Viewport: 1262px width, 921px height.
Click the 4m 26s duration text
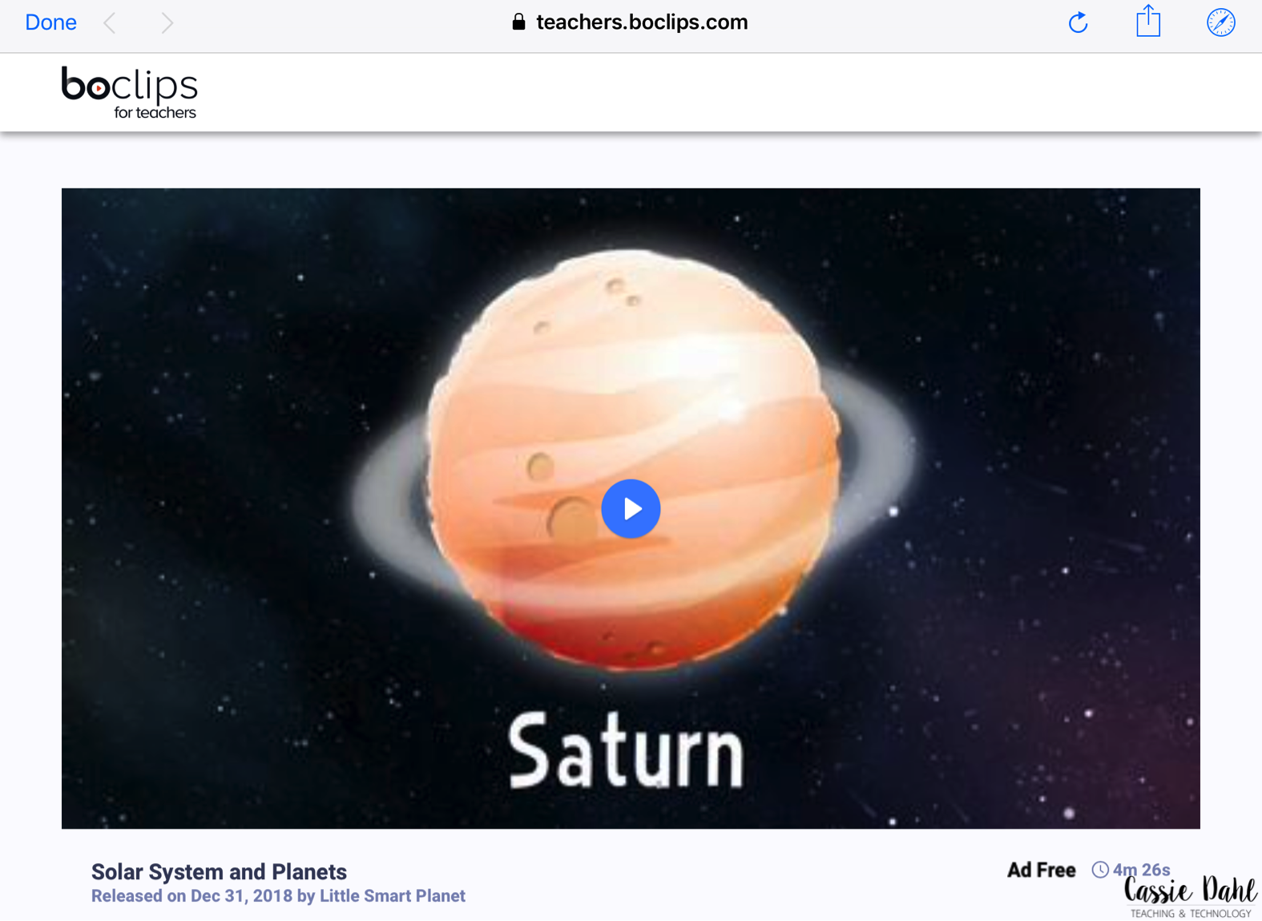(1141, 871)
